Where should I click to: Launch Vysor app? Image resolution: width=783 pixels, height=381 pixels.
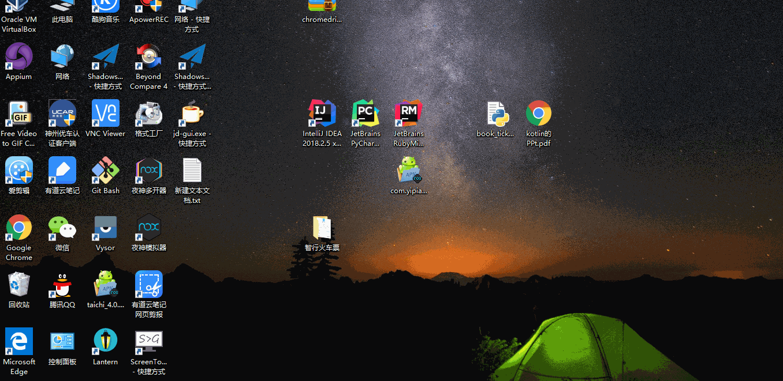click(x=106, y=233)
